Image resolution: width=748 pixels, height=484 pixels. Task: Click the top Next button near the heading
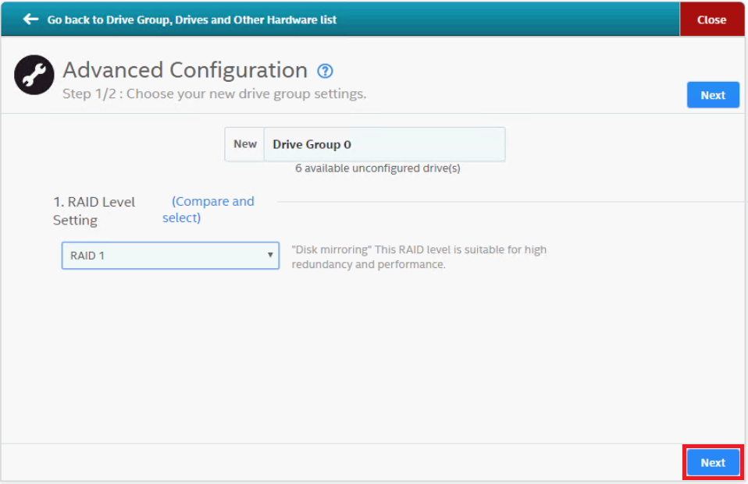pyautogui.click(x=712, y=95)
